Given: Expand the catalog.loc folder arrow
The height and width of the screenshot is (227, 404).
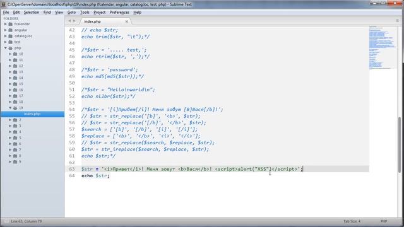Looking at the screenshot, I should pos(6,36).
